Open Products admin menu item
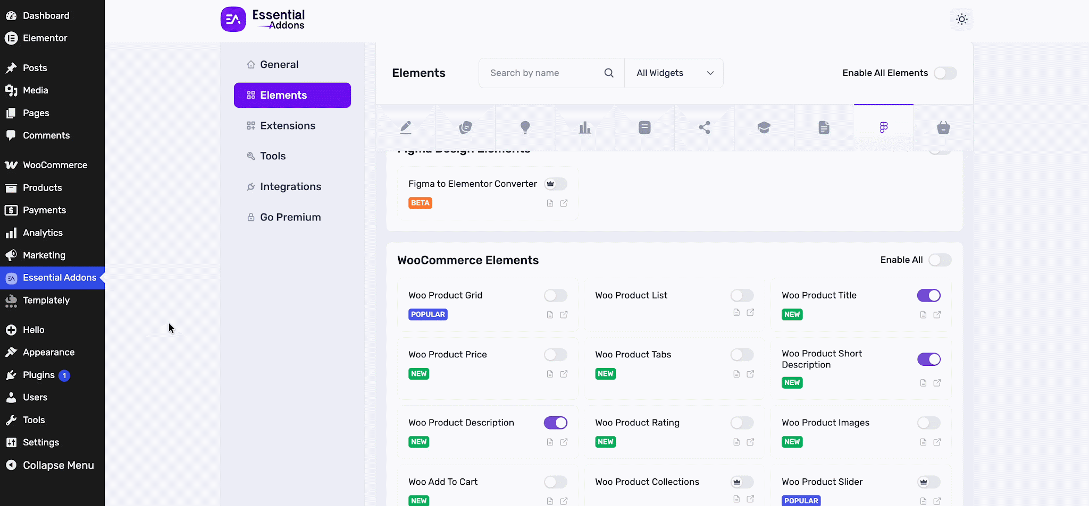The height and width of the screenshot is (506, 1089). (x=52, y=188)
